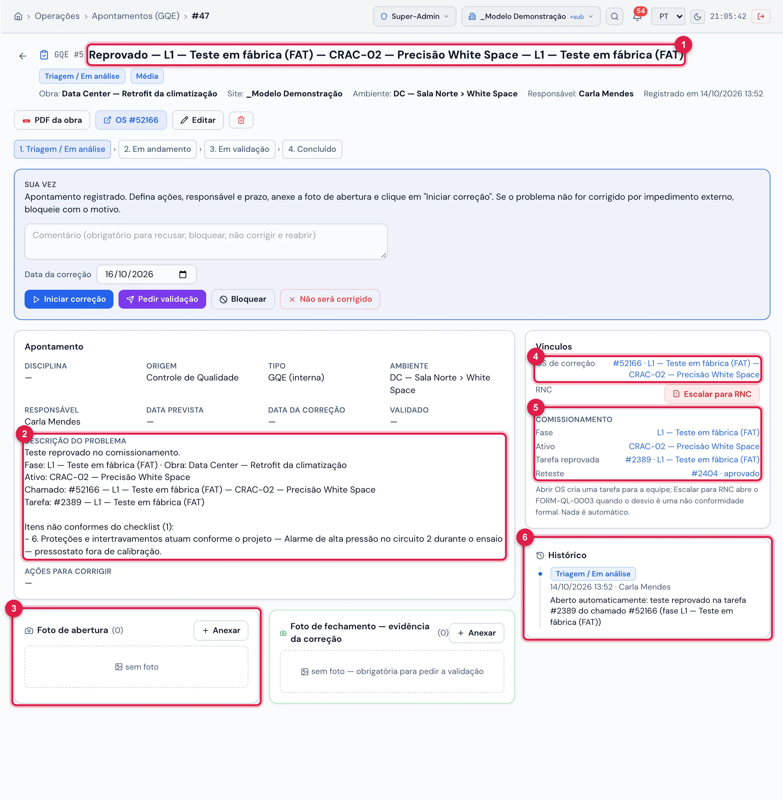The image size is (783, 800).
Task: Open the notifications bell with badge 54
Action: 637,16
